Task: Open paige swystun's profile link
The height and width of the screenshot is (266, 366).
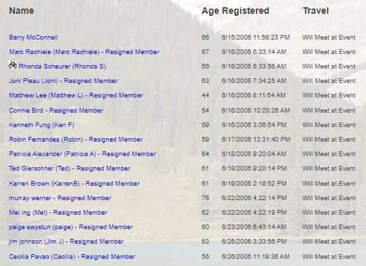Action: [x=71, y=227]
